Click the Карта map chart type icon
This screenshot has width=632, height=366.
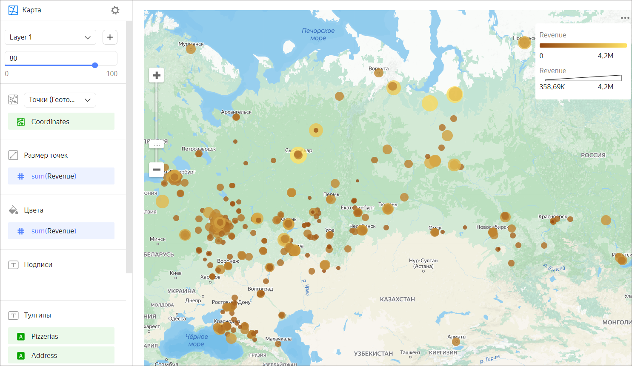(13, 10)
